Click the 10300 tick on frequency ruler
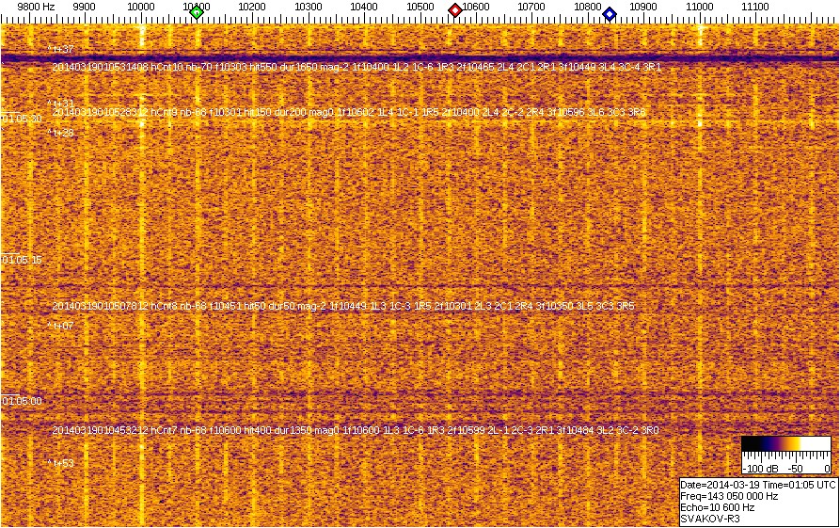 309,8
